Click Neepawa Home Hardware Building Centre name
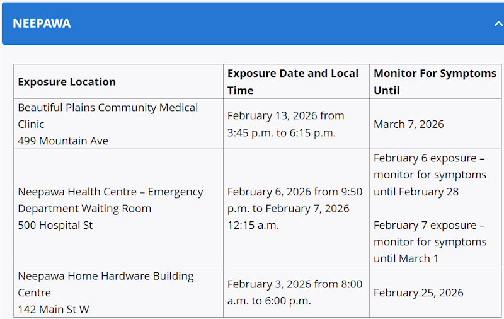This screenshot has width=504, height=319. [106, 284]
